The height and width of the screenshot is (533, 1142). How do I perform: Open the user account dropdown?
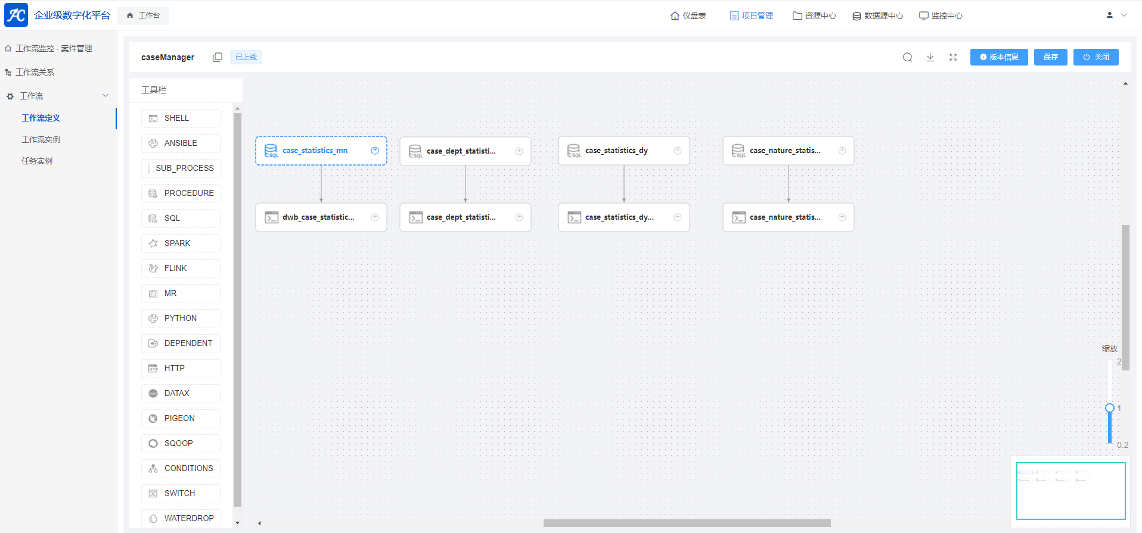[x=1116, y=15]
